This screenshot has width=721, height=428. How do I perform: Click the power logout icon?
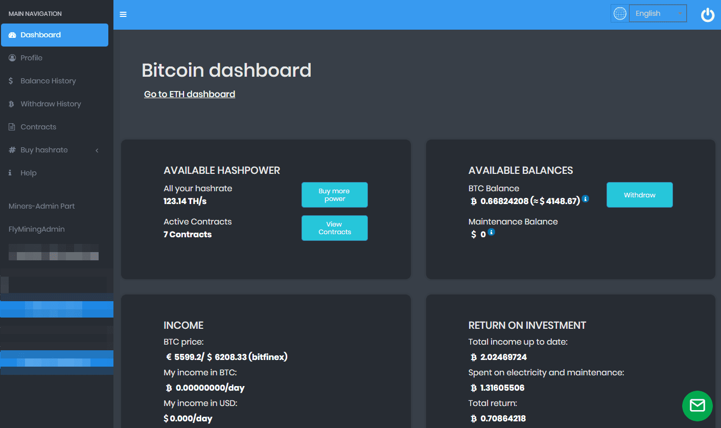pos(708,15)
